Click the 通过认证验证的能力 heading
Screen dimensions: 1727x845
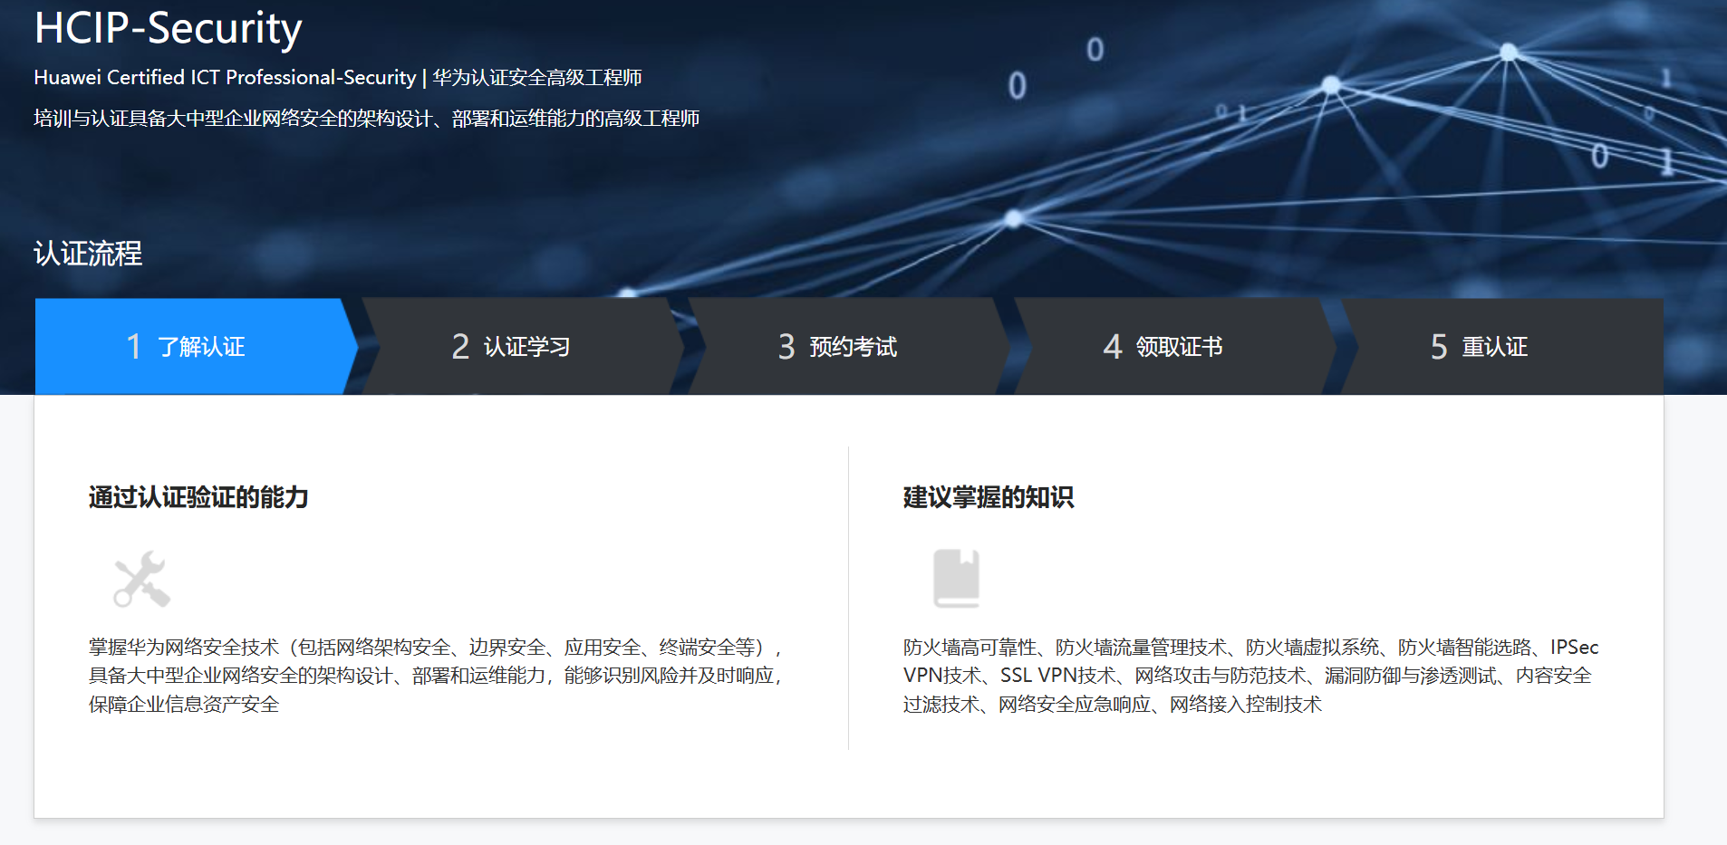tap(198, 497)
